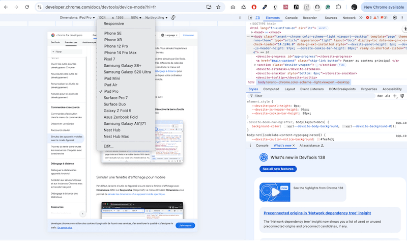Activate the inspect element picker
This screenshot has height=241, width=407.
(250, 18)
